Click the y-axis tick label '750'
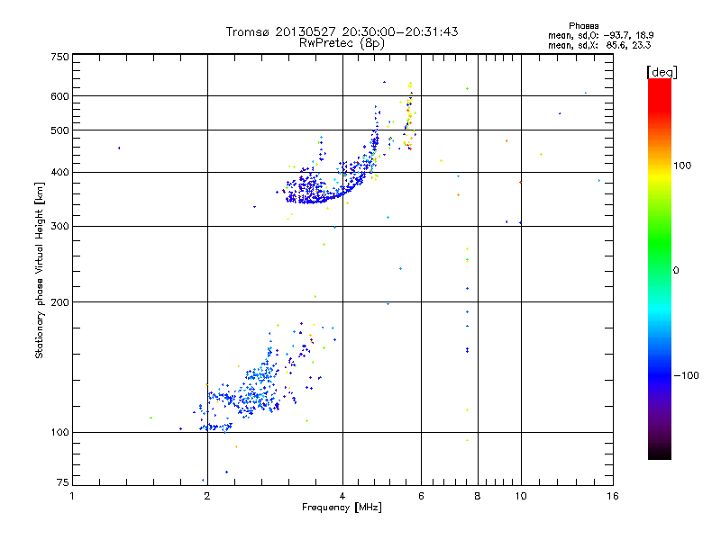721x540 pixels. point(59,57)
